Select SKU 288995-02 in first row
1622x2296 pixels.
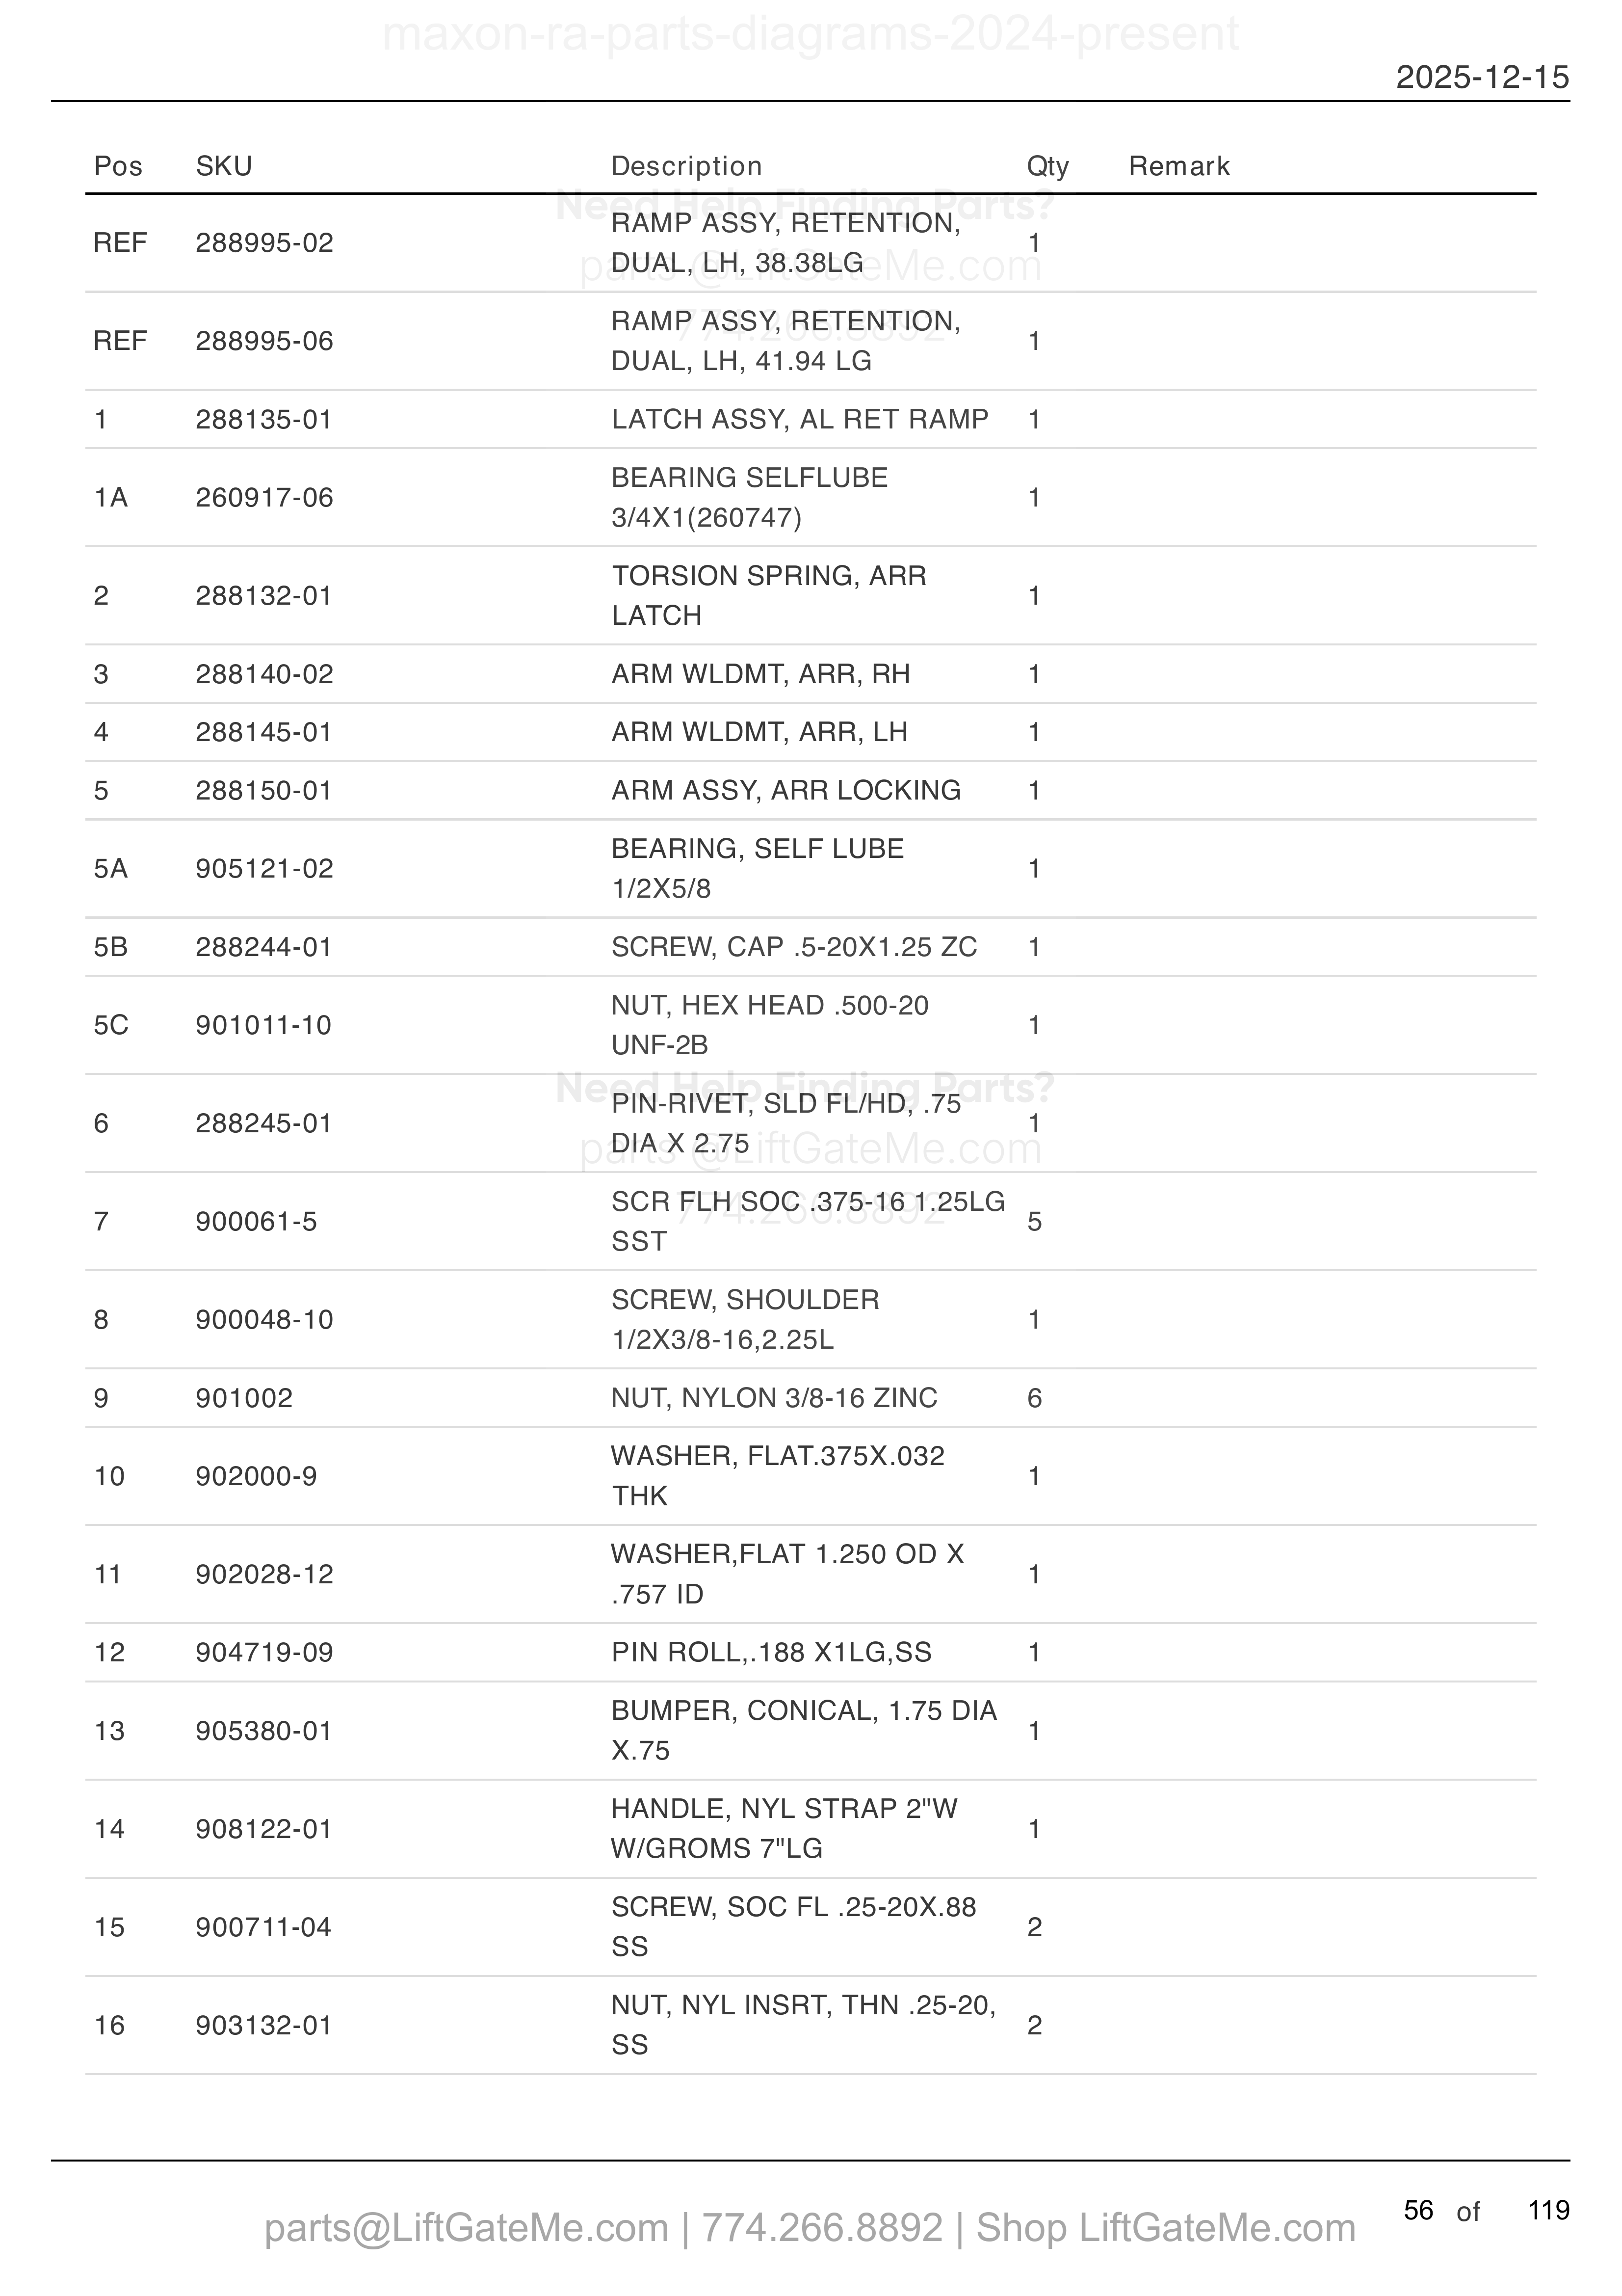(x=265, y=243)
